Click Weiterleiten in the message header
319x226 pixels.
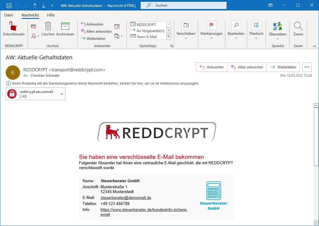tap(283, 67)
